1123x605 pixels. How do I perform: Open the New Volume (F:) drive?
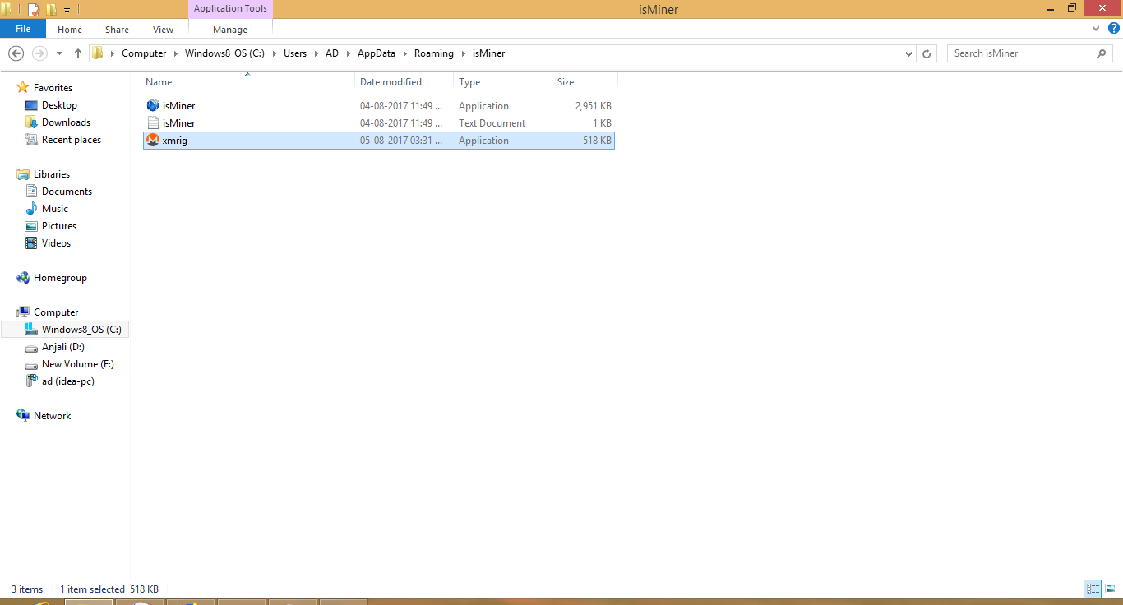(x=78, y=364)
